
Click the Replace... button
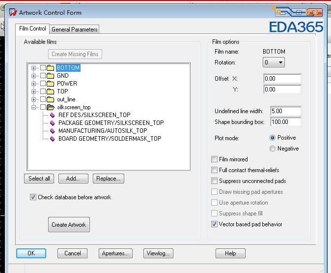[109, 179]
